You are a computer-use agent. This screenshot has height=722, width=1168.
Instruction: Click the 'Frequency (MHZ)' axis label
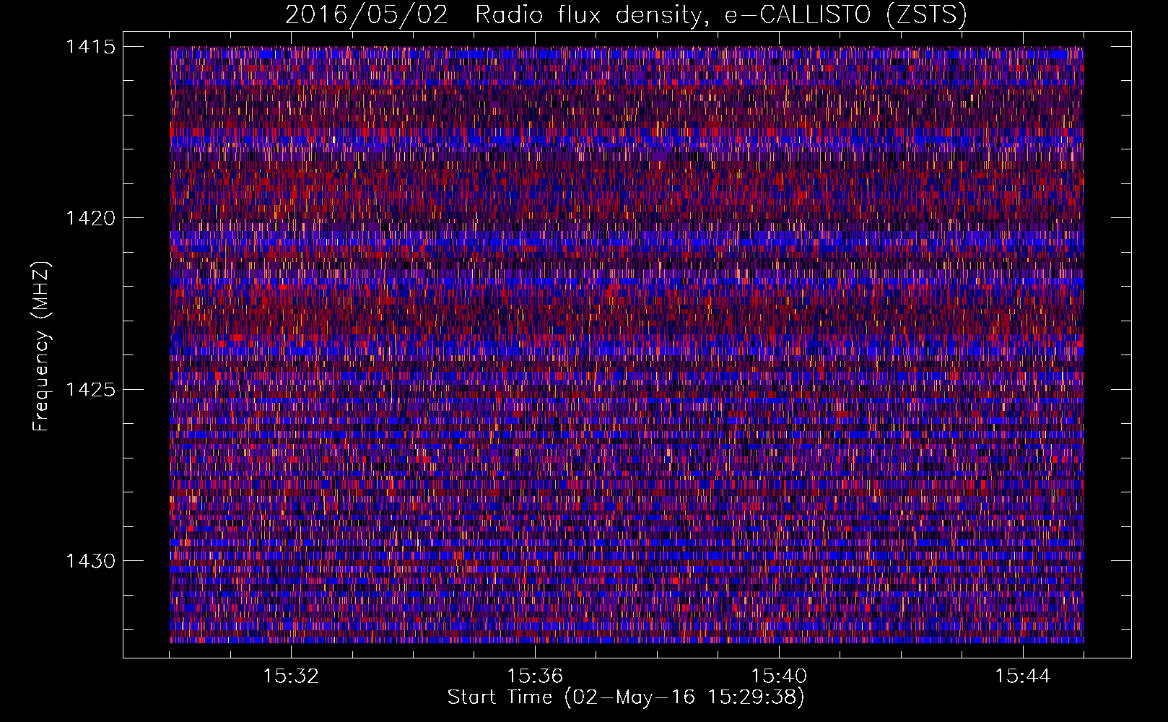click(42, 346)
